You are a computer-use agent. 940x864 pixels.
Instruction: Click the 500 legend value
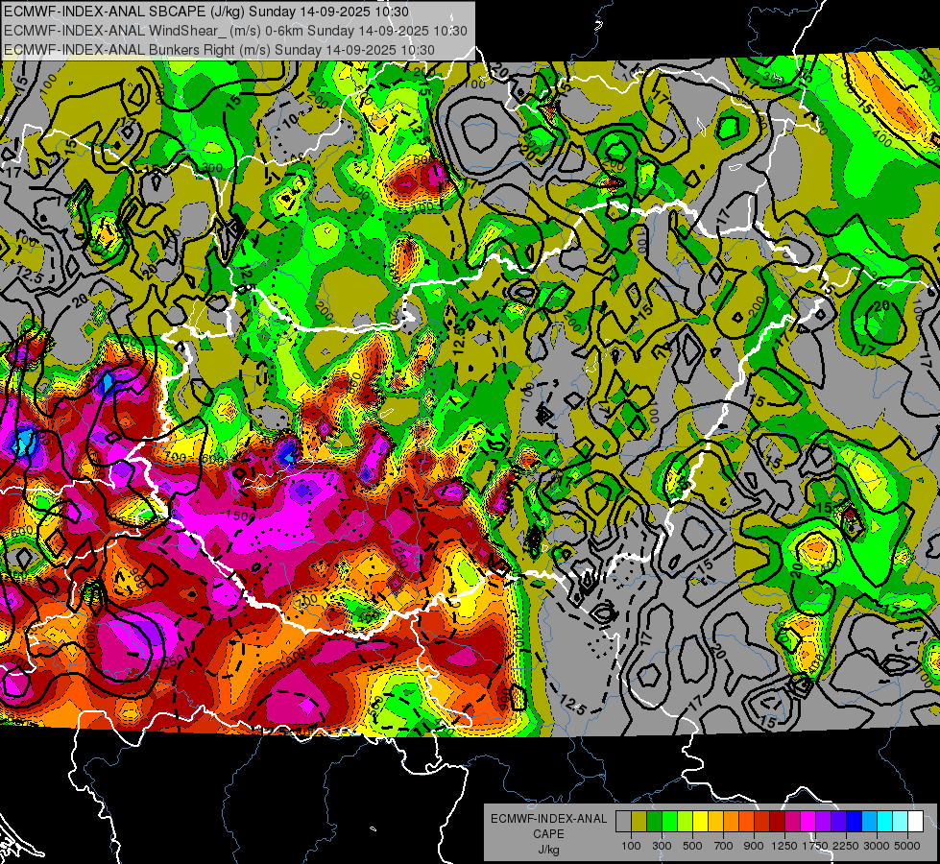(x=692, y=846)
